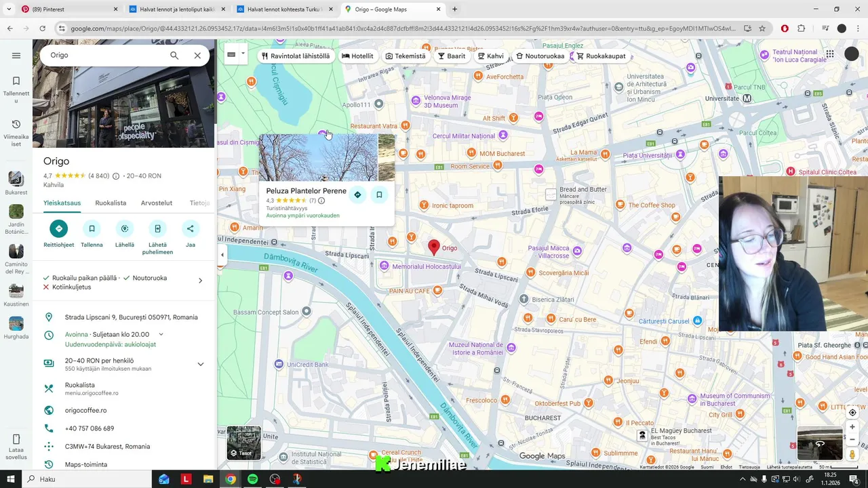Open Jardín Botánico recent item
This screenshot has width=868, height=488.
[16, 220]
